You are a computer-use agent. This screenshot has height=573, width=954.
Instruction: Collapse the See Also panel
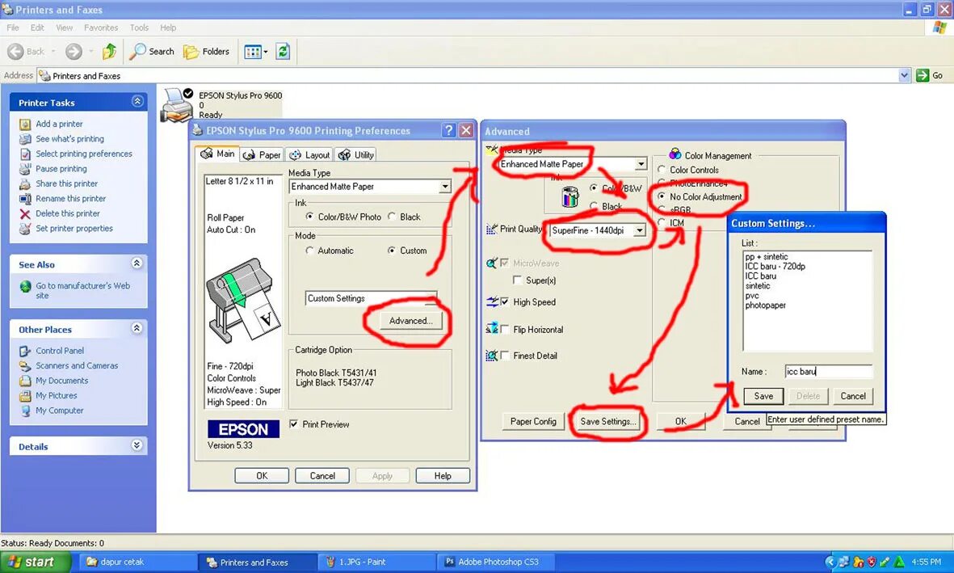tap(137, 263)
